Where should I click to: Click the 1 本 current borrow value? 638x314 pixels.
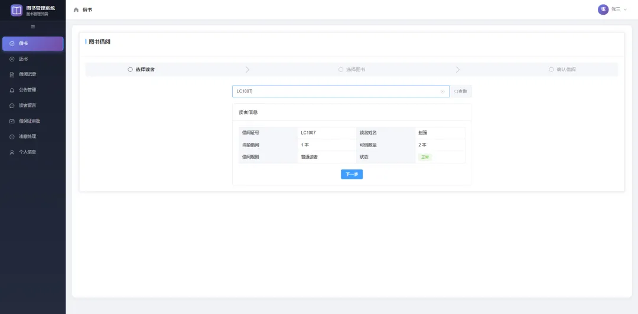pyautogui.click(x=305, y=145)
